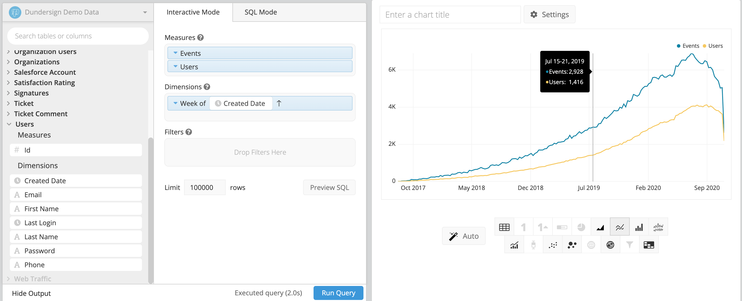Image resolution: width=742 pixels, height=301 pixels.
Task: Click the Filters help question mark icon
Action: 189,132
